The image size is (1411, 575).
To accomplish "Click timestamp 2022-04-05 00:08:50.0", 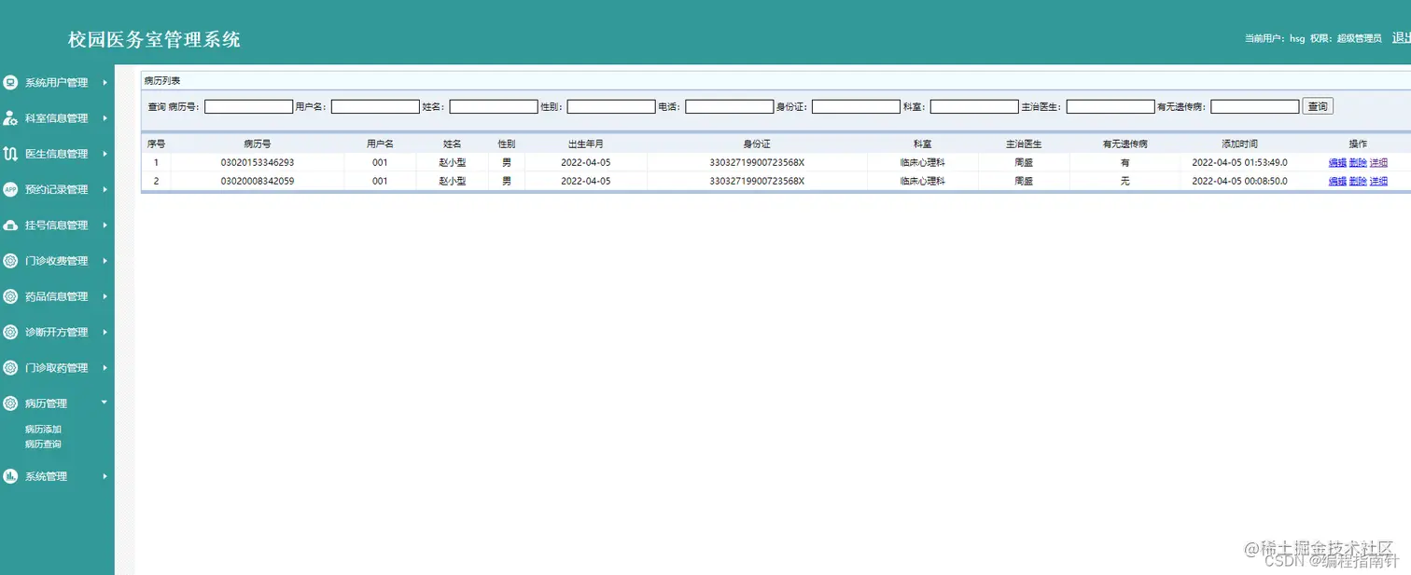I will coord(1240,182).
